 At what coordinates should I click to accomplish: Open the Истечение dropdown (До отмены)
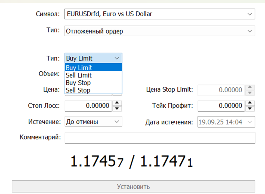(x=93, y=122)
